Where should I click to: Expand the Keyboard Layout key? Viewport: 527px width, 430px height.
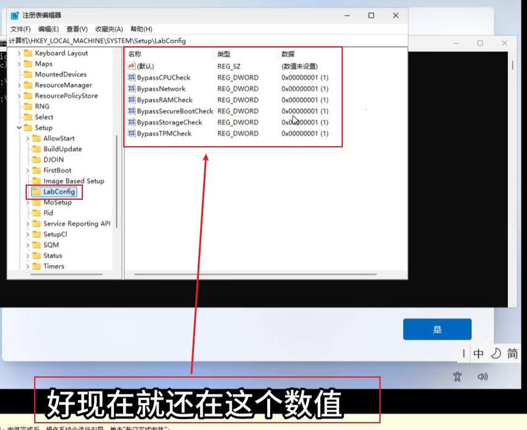click(20, 54)
